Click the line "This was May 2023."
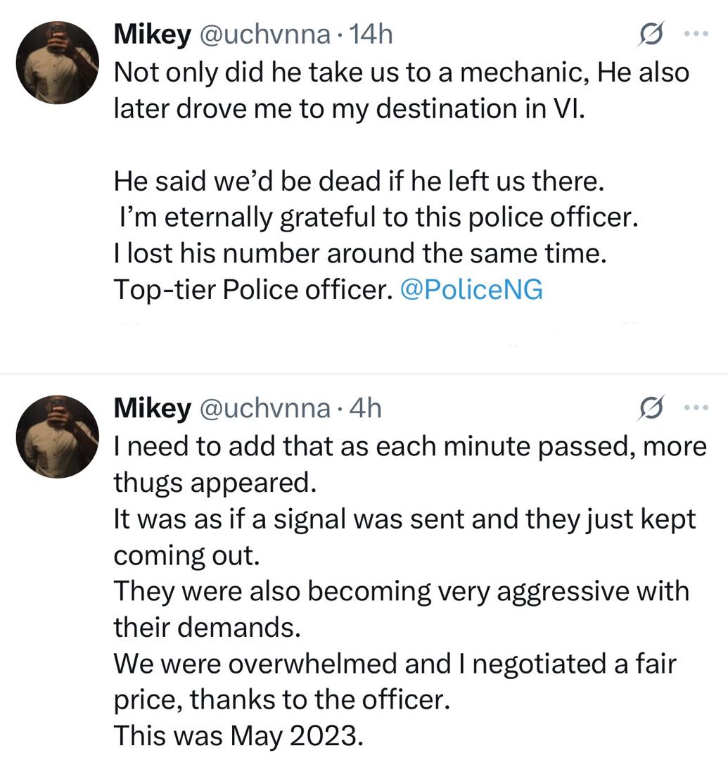This screenshot has width=728, height=760. pos(239,736)
